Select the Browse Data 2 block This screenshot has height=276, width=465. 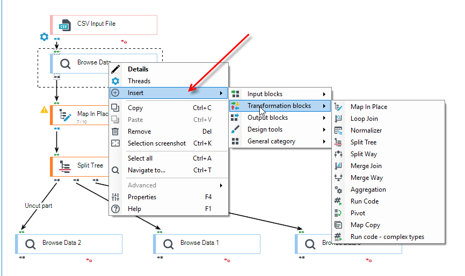pyautogui.click(x=69, y=244)
